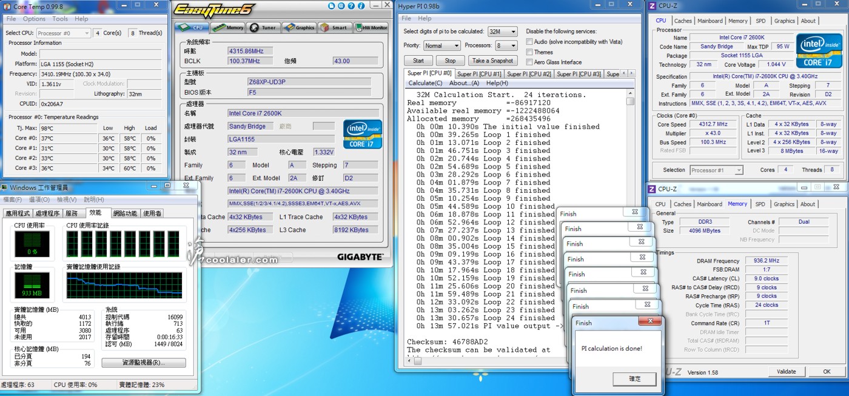Click OK button in CPU-Z memory window
Image resolution: width=849 pixels, height=396 pixels.
pos(827,372)
